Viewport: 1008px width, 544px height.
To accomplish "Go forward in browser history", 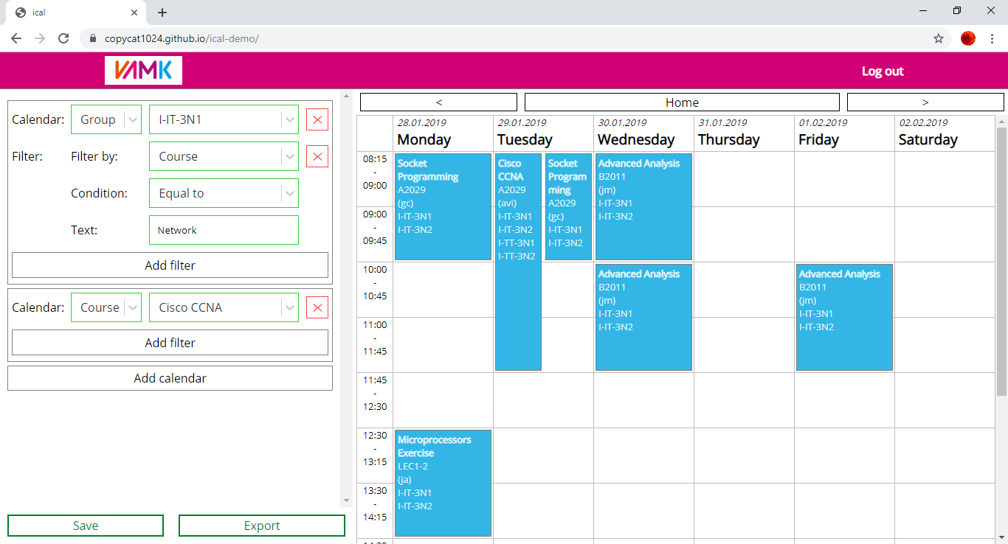I will click(40, 38).
